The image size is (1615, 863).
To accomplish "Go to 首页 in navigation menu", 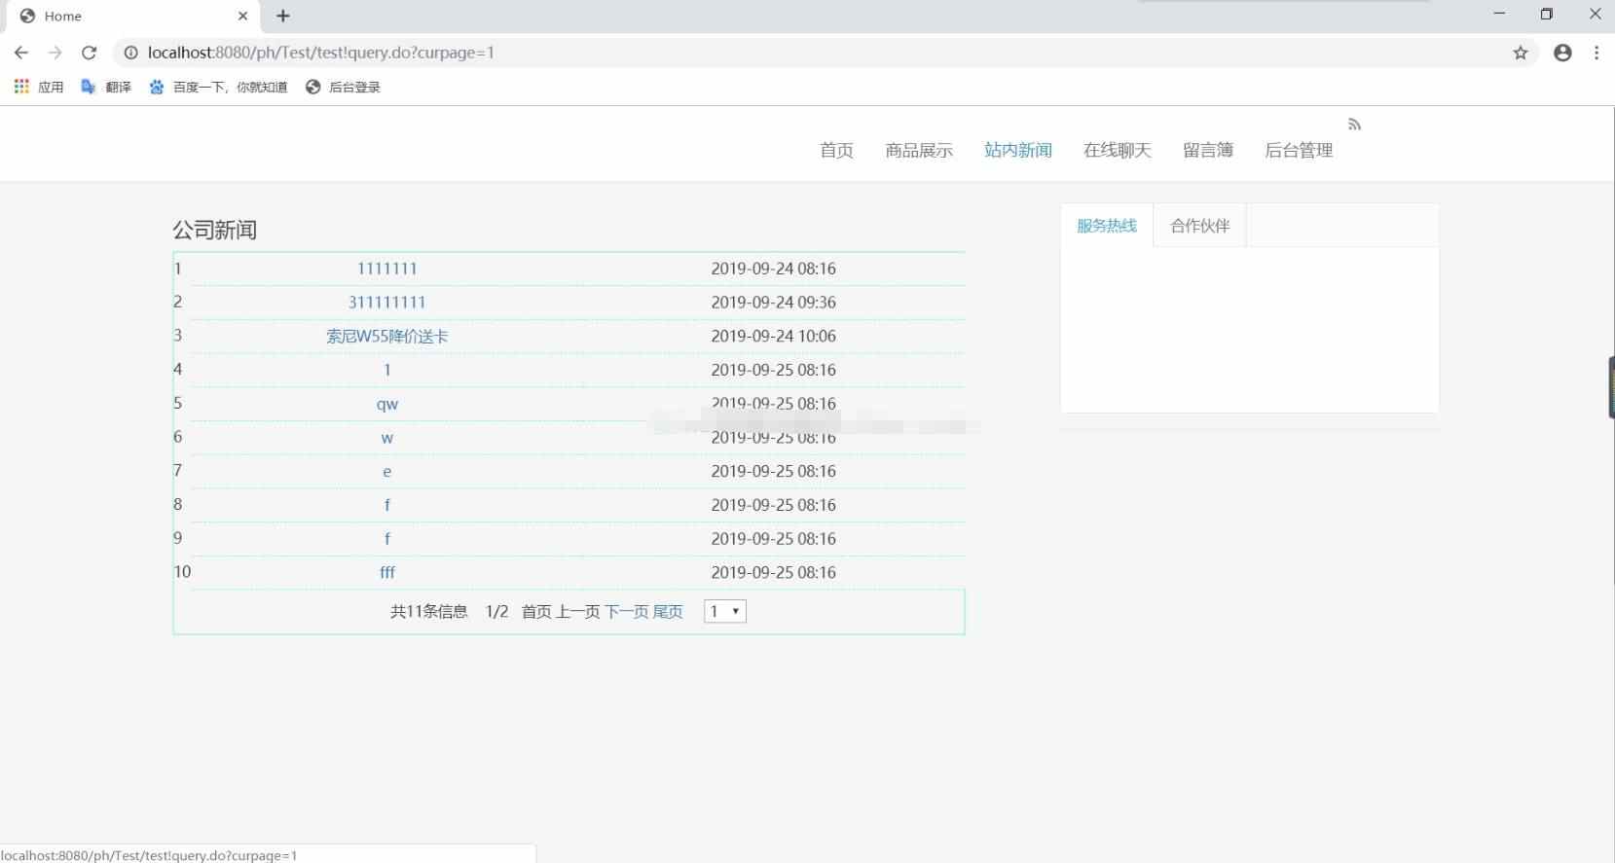I will [836, 150].
